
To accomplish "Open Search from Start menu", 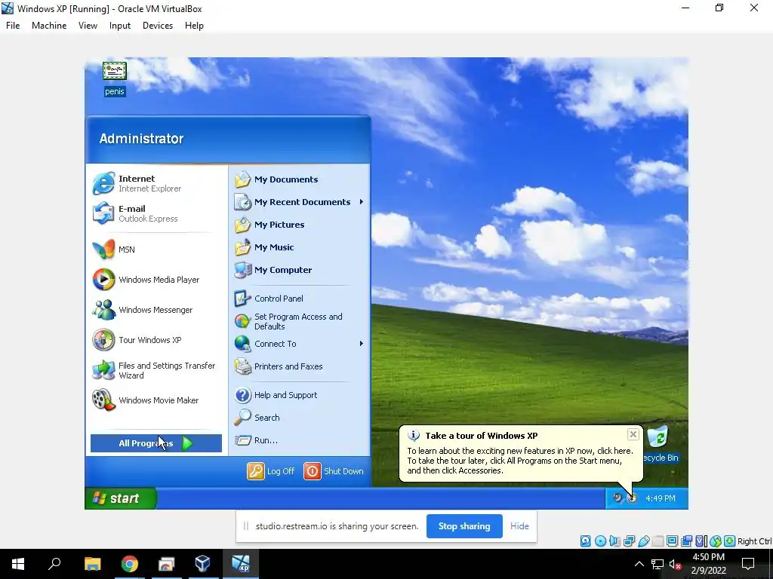I will click(300, 418).
